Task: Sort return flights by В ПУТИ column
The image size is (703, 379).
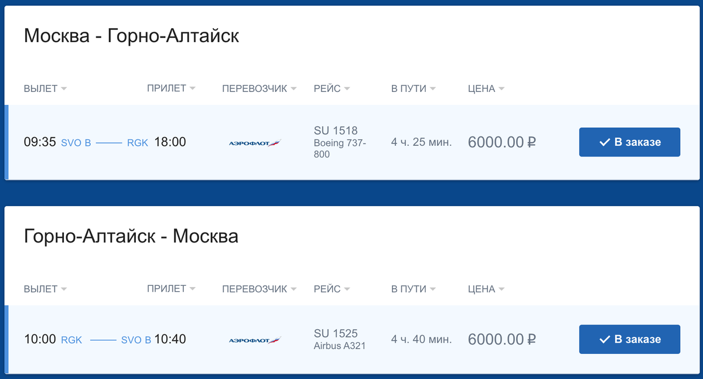Action: 414,289
